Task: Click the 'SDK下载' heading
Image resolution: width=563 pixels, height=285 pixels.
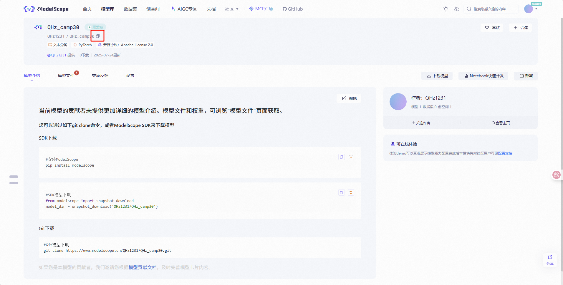Action: [x=48, y=138]
